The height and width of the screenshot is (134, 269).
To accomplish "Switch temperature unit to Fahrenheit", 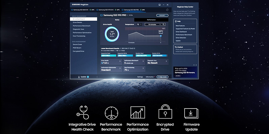I will (x=141, y=24).
